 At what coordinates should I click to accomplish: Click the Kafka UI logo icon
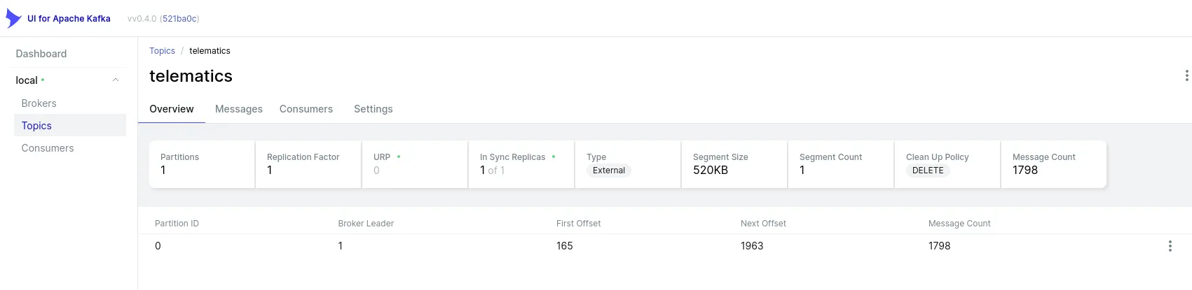[13, 18]
